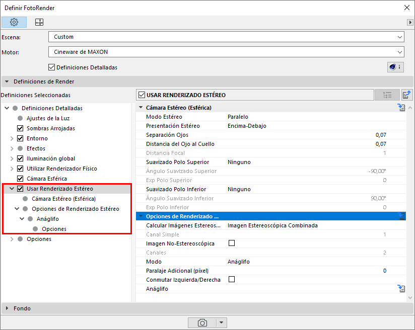Screen dimensions: 415x330
Task: Click Modo Estéreo value Paralelo
Action: point(238,117)
